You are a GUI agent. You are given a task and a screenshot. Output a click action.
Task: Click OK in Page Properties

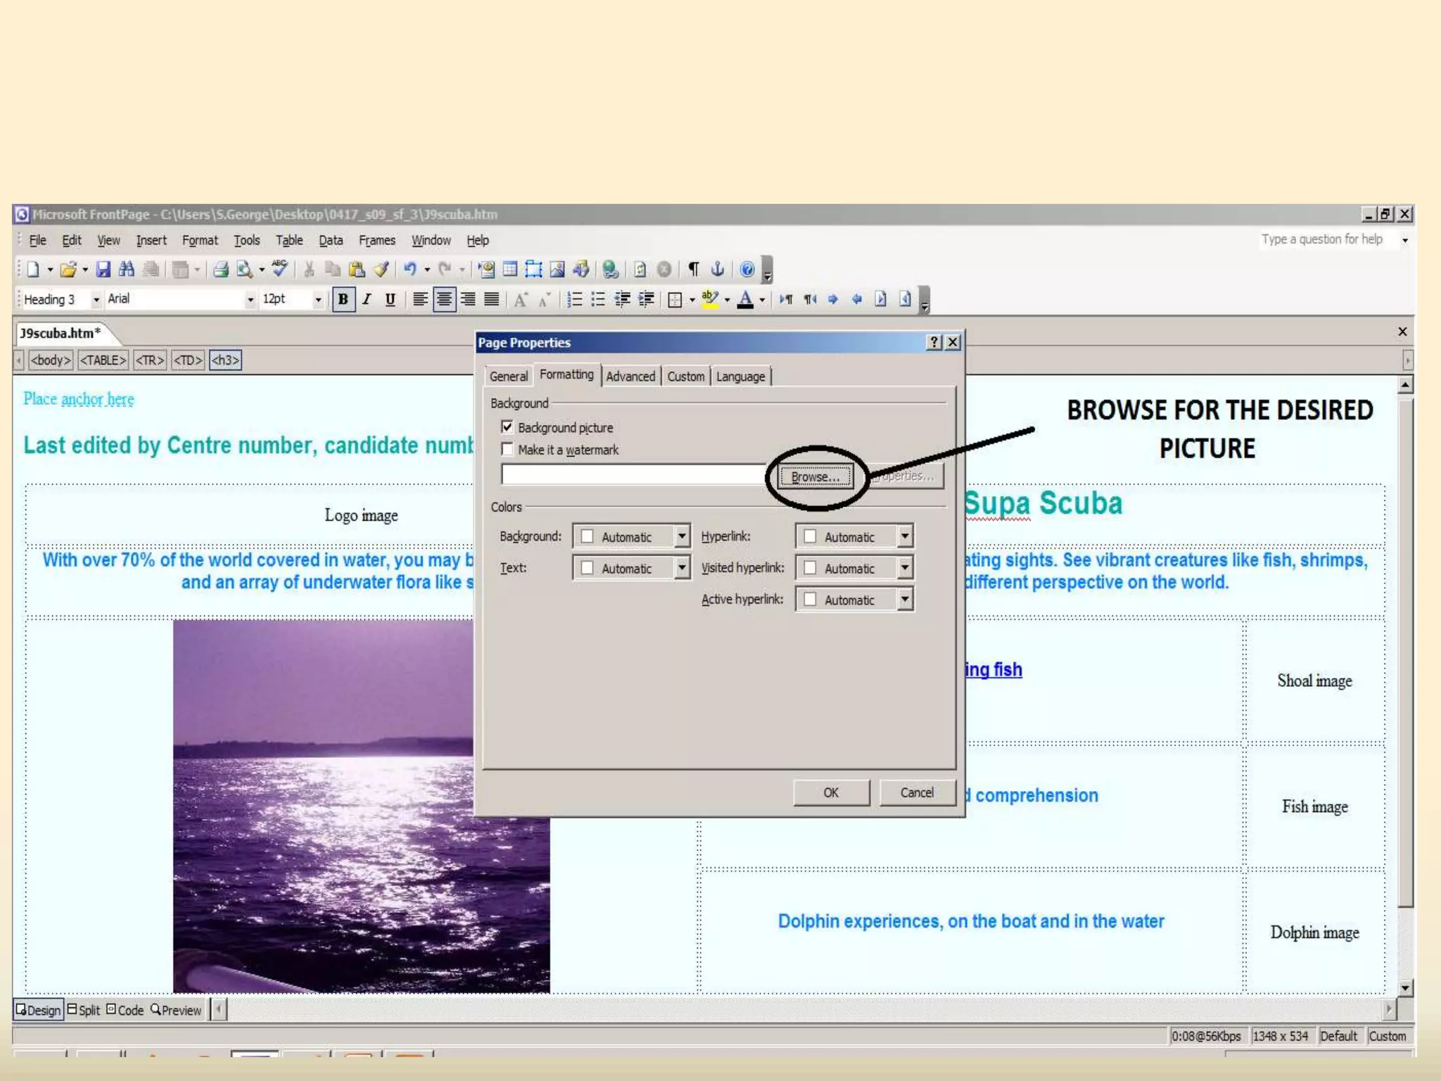[x=830, y=792]
